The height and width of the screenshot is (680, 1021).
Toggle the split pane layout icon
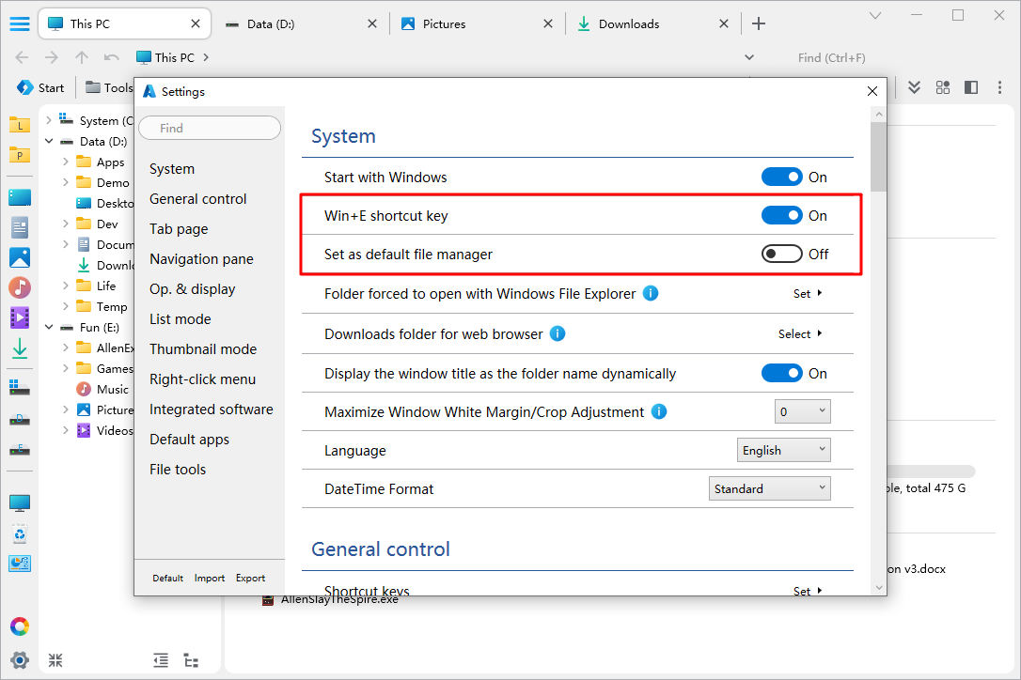971,87
